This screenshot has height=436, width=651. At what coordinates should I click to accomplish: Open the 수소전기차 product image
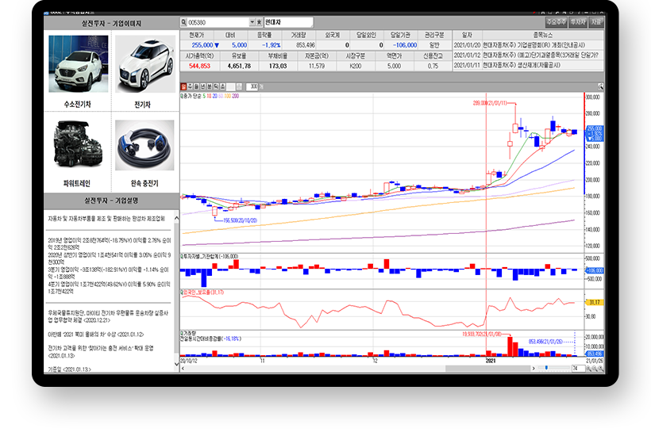[79, 63]
